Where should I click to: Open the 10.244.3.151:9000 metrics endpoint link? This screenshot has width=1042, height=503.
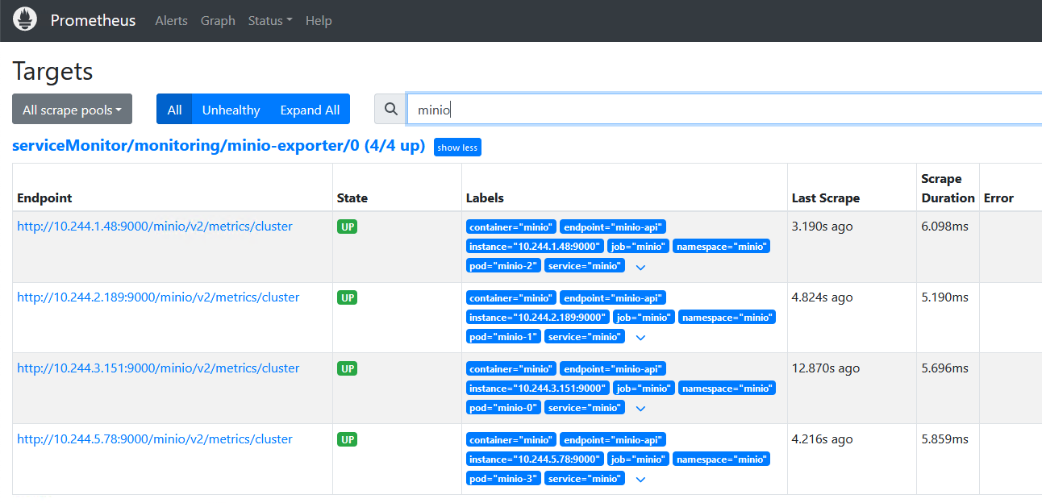click(158, 368)
